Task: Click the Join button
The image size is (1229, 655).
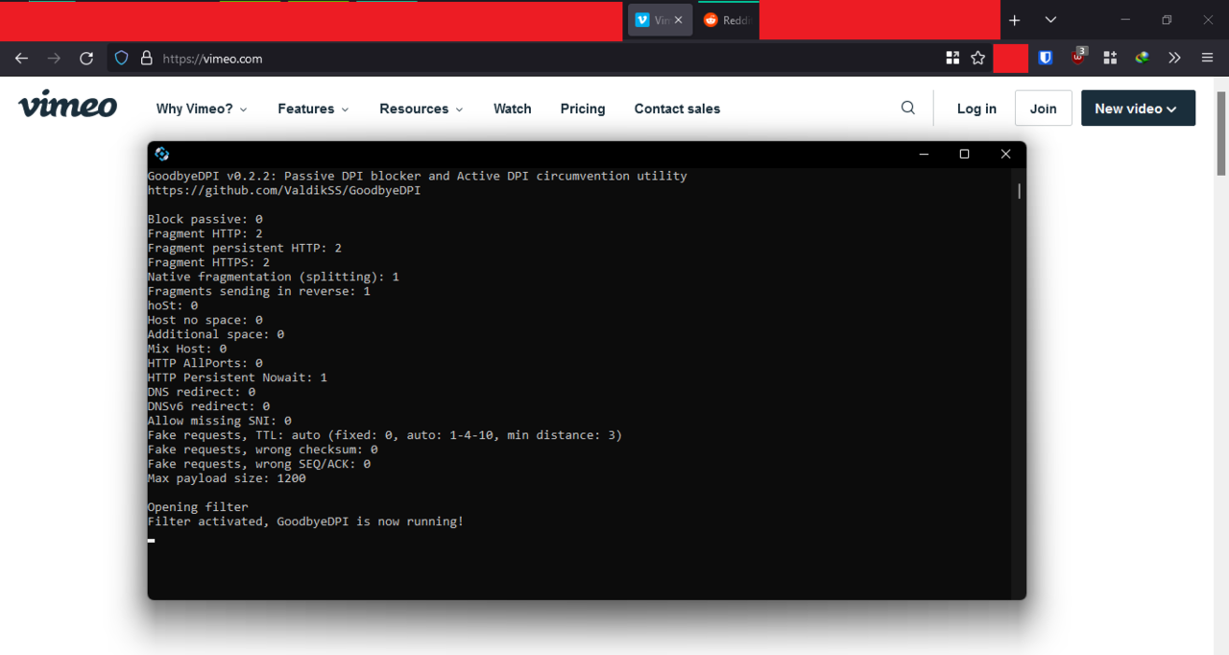Action: point(1043,109)
